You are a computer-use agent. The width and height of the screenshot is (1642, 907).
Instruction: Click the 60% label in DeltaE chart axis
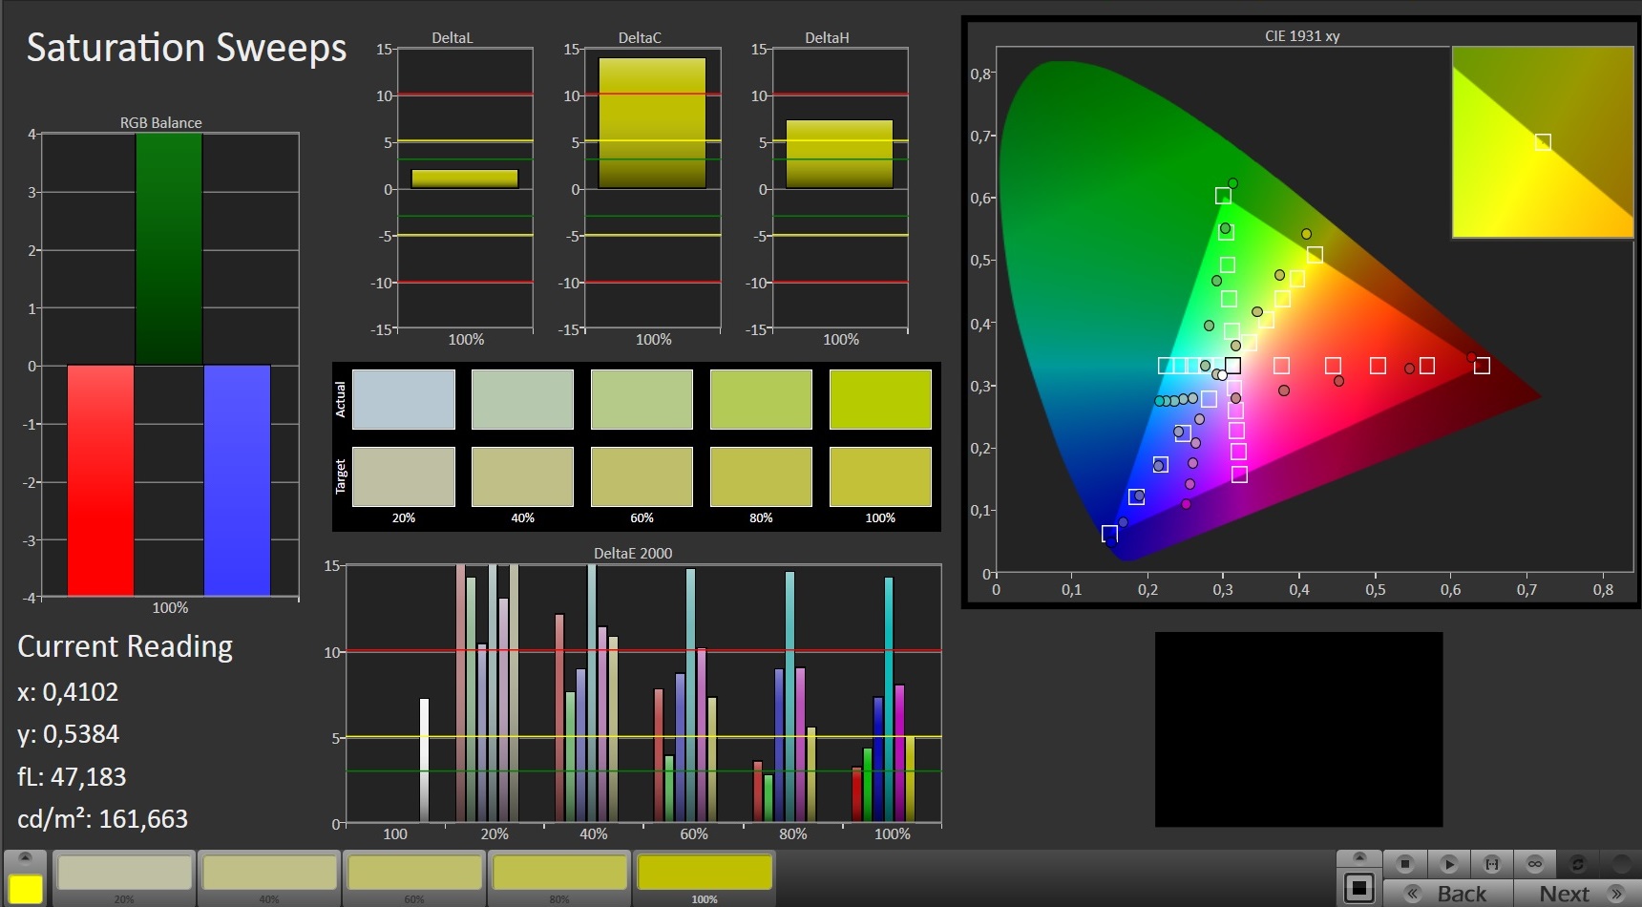pyautogui.click(x=693, y=834)
